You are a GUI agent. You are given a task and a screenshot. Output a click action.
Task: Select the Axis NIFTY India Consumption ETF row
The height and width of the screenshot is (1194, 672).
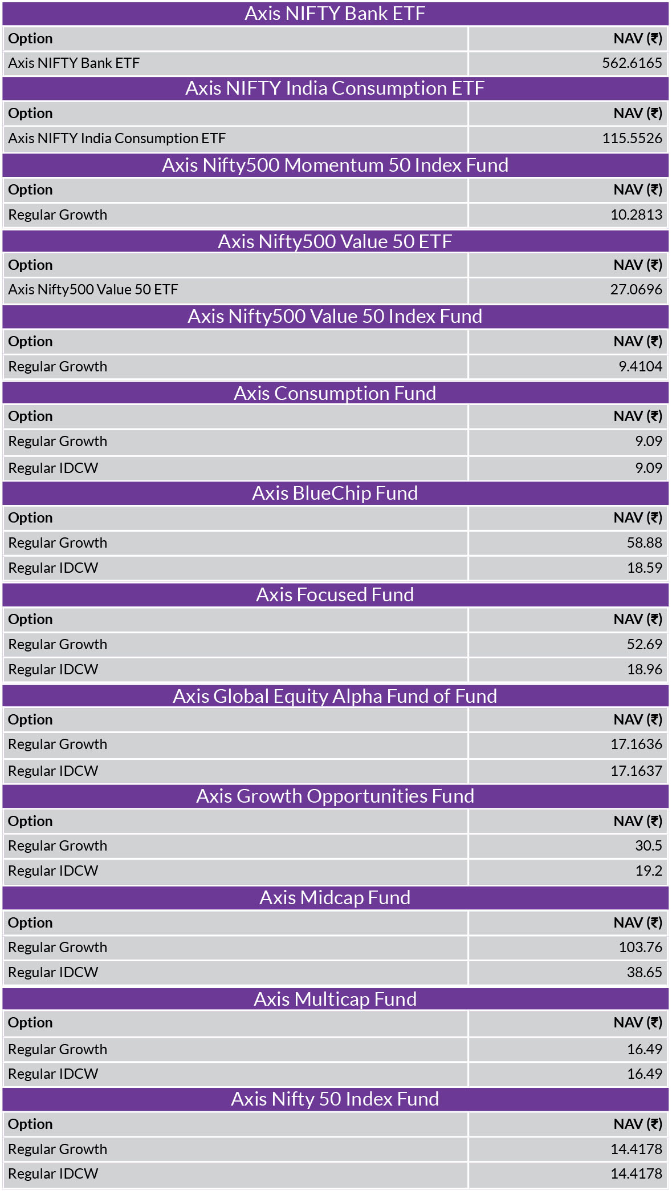pyautogui.click(x=335, y=139)
